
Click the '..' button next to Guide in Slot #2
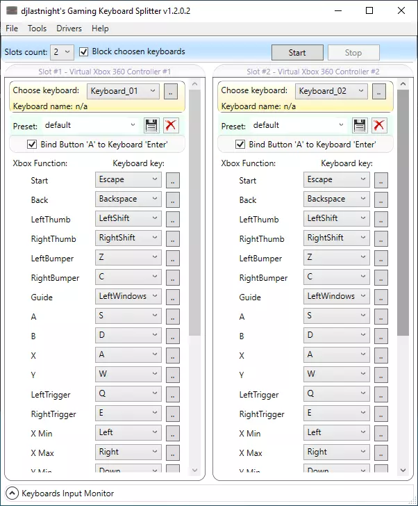point(381,297)
